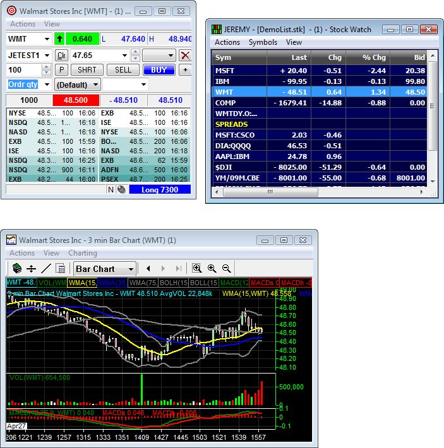Screen dimensions: 444x448
Task: Open Actions menu in Stock Watch
Action: tap(227, 42)
